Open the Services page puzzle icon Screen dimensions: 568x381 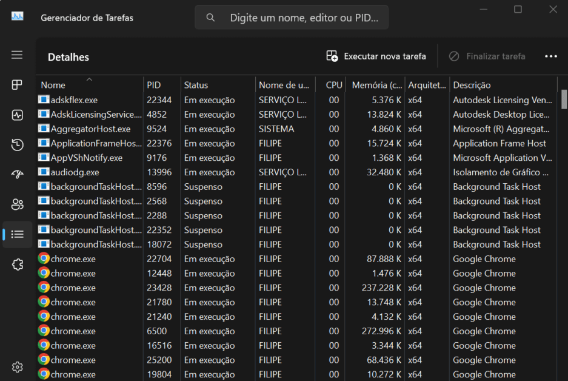click(17, 265)
